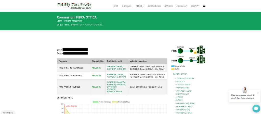The width and height of the screenshot is (261, 114).
Task: Open Monitor Banda in sidebar
Action: (x=182, y=88)
